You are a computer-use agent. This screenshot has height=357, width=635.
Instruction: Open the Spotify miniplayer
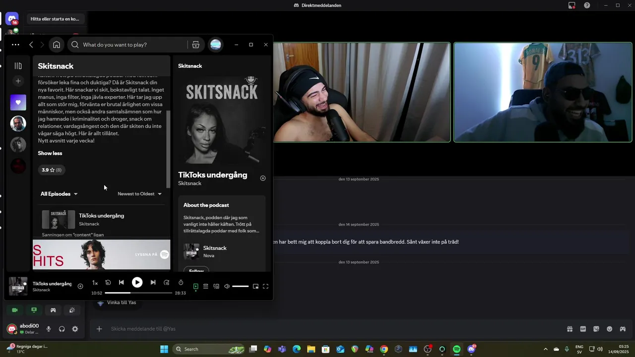pyautogui.click(x=255, y=287)
